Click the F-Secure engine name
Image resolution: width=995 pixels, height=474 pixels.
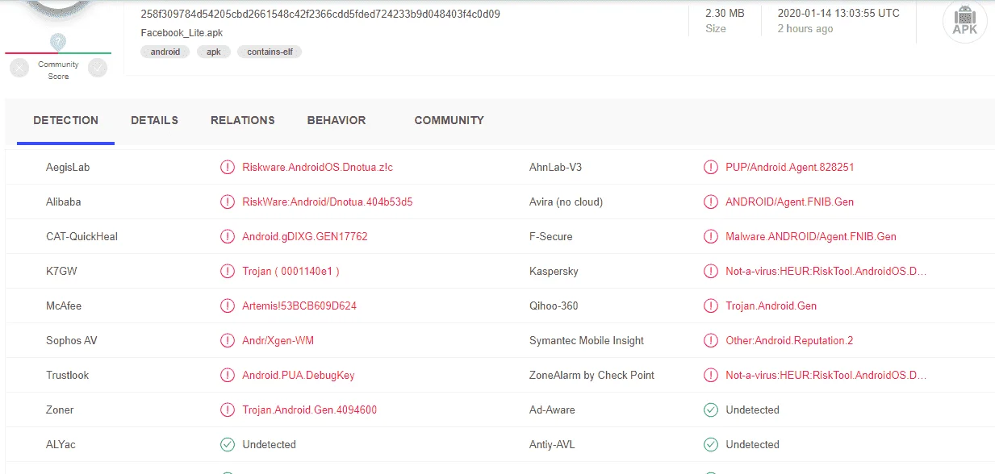(x=551, y=236)
